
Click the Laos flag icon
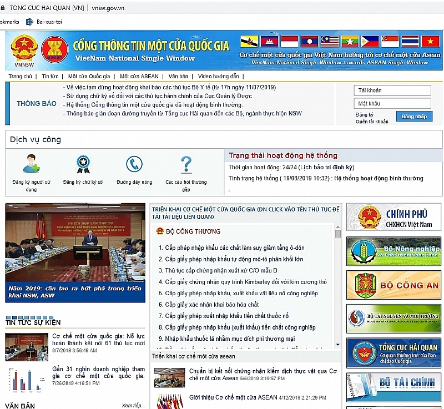(x=310, y=41)
